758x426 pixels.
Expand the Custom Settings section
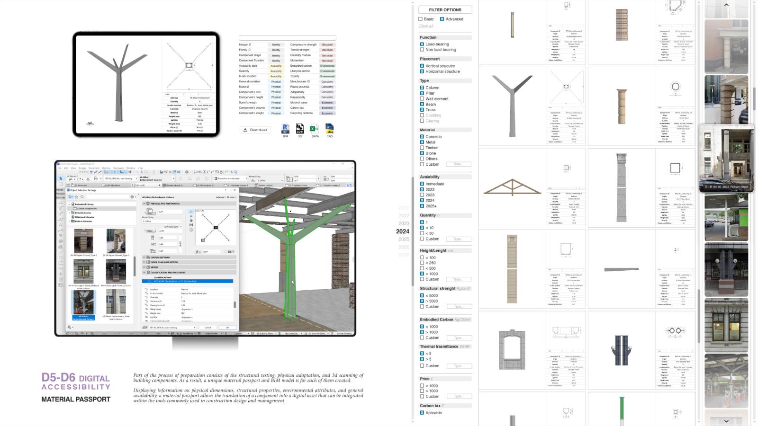[x=161, y=257]
